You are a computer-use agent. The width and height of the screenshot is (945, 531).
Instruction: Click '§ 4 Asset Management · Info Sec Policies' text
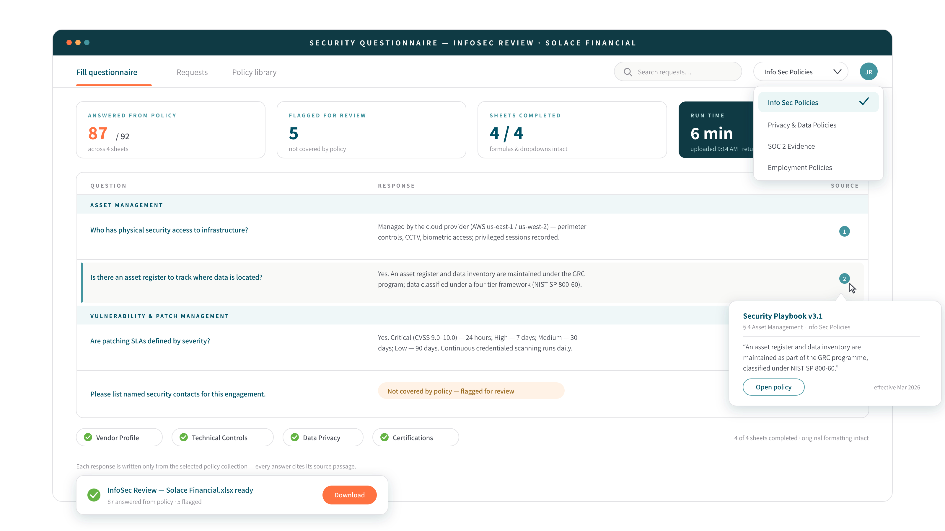[796, 327]
